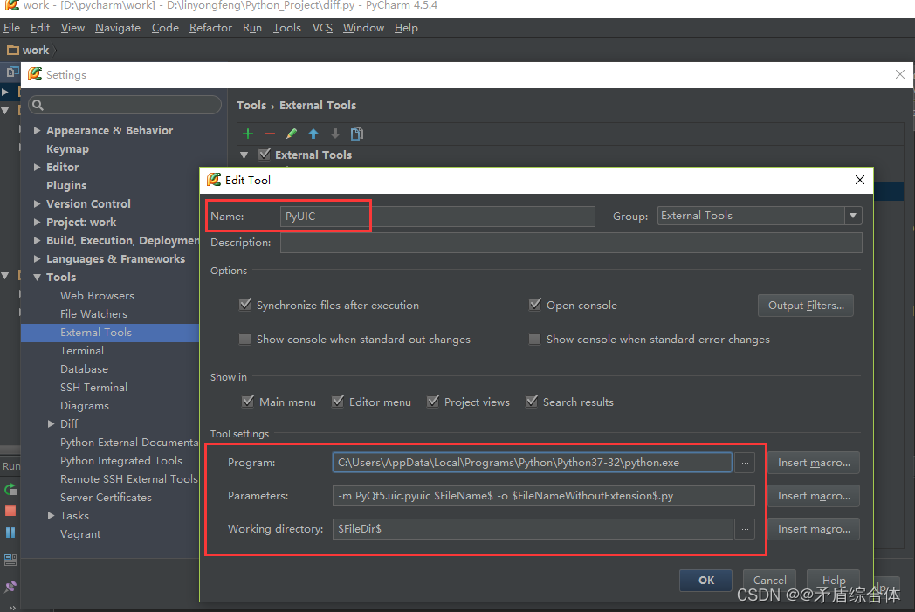Insert macro for Program field
The height and width of the screenshot is (612, 915).
click(814, 463)
